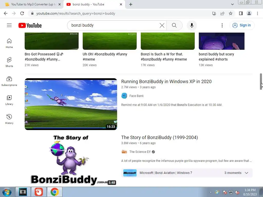Go to Home in the sidebar
Viewport: 263px width, 197px height.
[x=9, y=43]
